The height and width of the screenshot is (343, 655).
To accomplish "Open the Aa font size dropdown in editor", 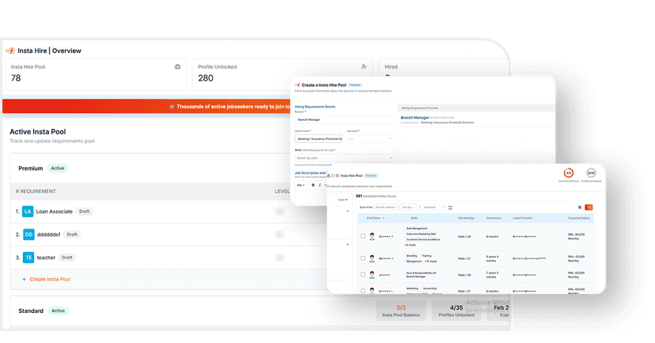I will pyautogui.click(x=301, y=185).
